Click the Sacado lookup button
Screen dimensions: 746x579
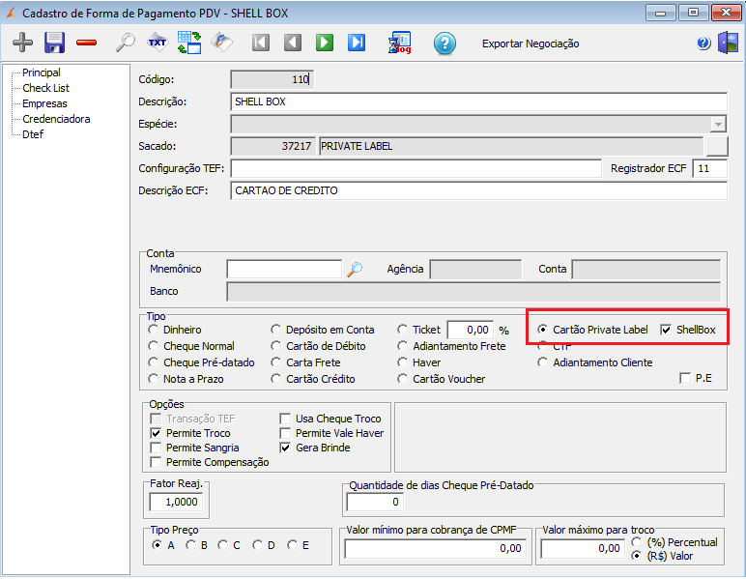coord(717,146)
